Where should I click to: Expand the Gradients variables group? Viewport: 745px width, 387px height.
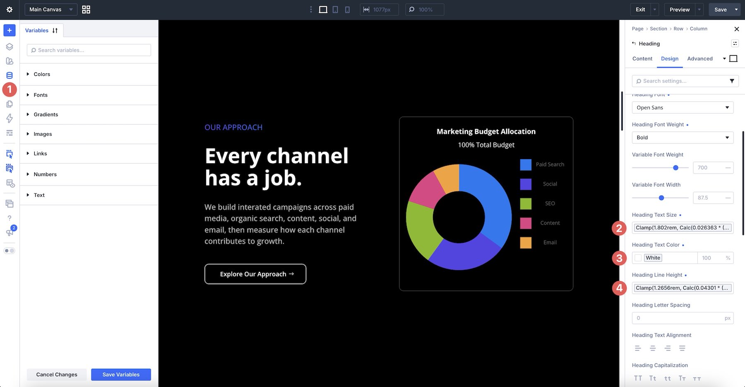(89, 114)
